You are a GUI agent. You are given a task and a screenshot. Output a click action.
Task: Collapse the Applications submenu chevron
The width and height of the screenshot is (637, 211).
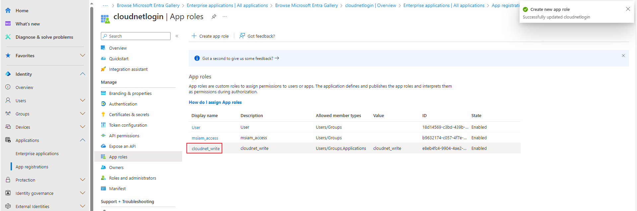click(x=83, y=140)
